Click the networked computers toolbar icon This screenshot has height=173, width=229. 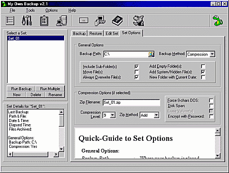click(x=100, y=20)
